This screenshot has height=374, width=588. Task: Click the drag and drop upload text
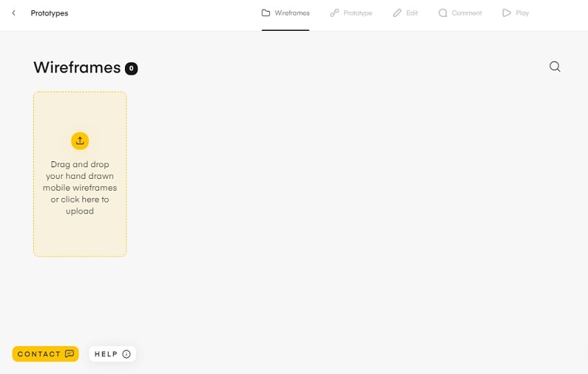pos(79,188)
